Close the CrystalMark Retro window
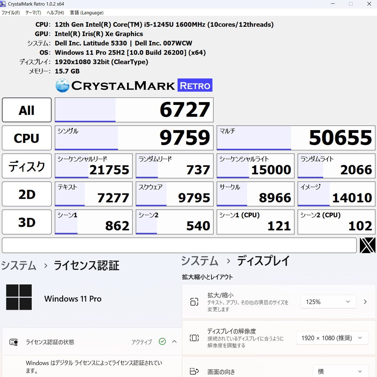Viewport: 377px width, 377px height. (369, 4)
